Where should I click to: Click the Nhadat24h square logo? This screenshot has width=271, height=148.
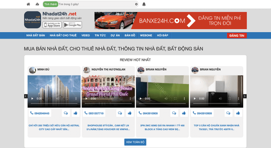click(x=33, y=20)
